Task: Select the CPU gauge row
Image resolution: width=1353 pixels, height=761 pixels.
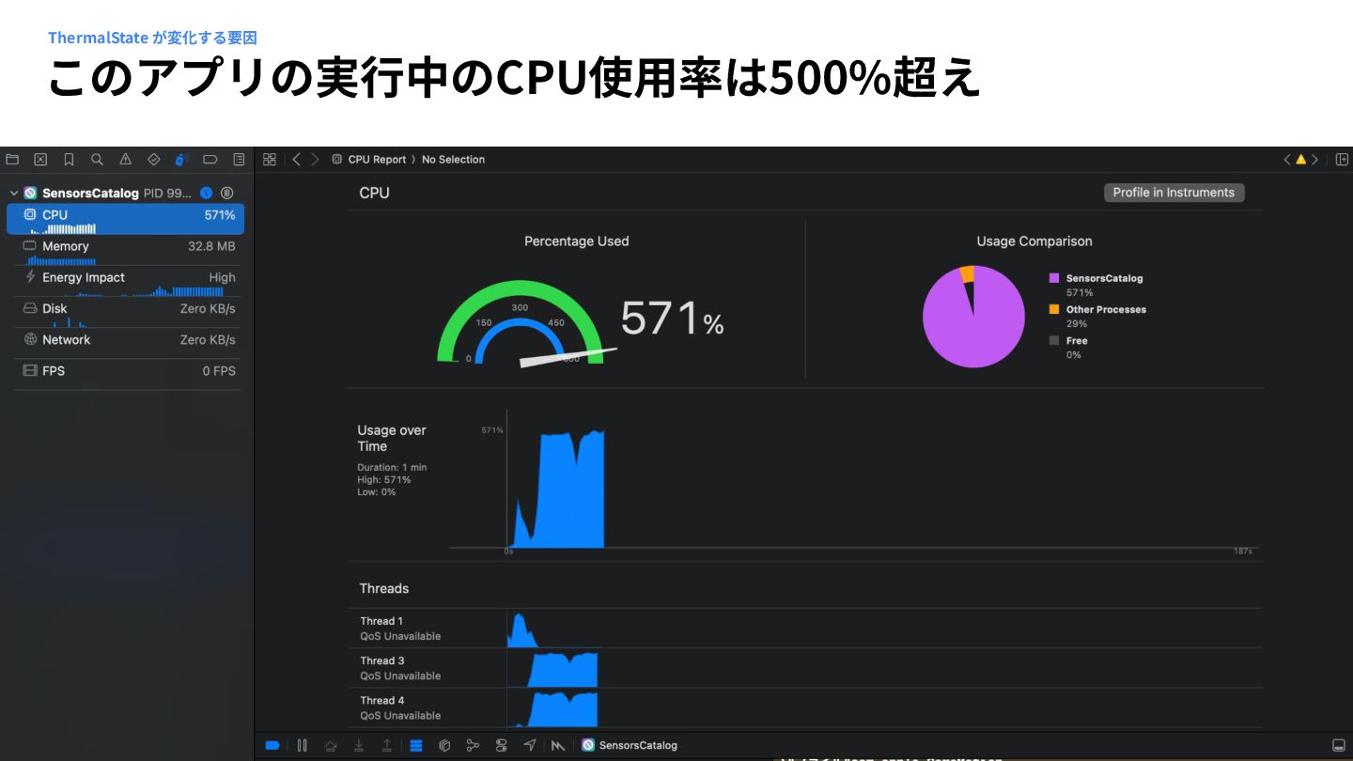Action: 125,220
